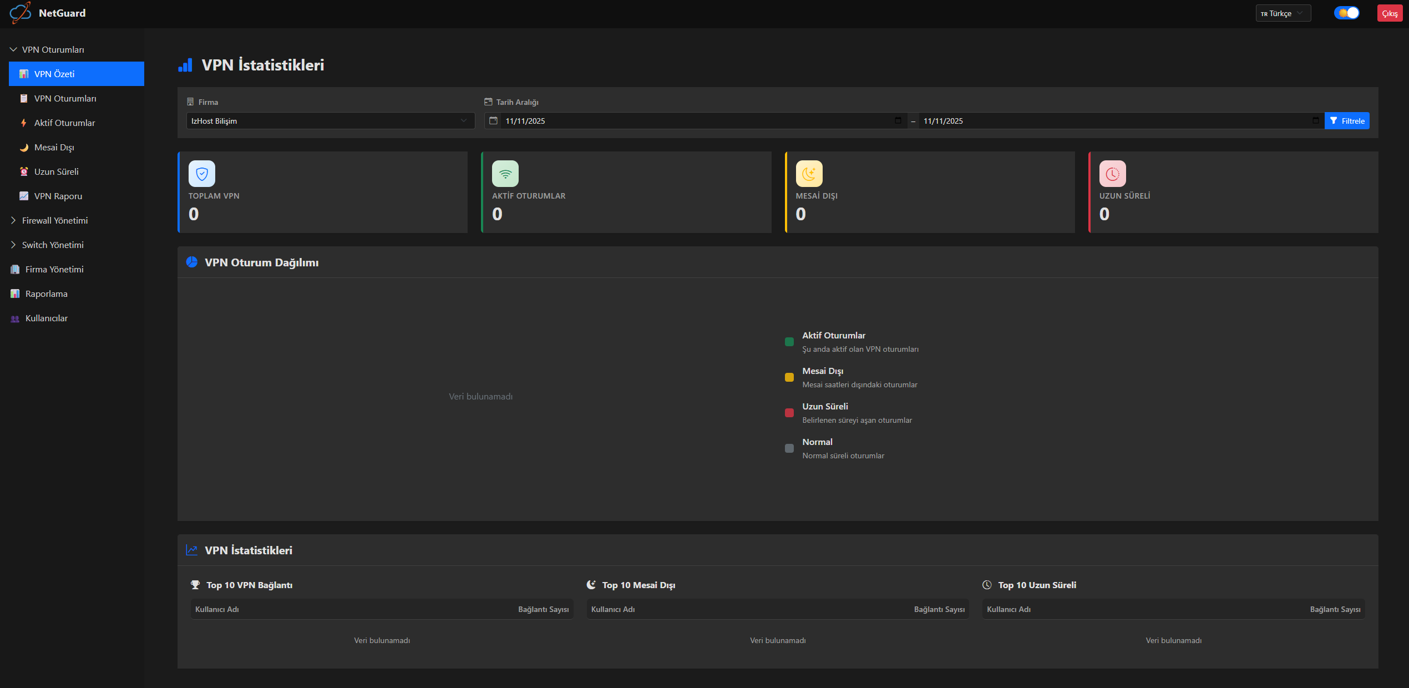The width and height of the screenshot is (1409, 688).
Task: Click the Normal legend marker in pie chart
Action: 789,448
